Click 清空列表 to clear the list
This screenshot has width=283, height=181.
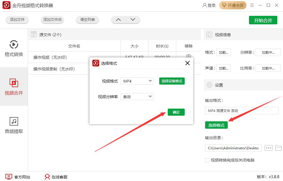[x=87, y=20]
